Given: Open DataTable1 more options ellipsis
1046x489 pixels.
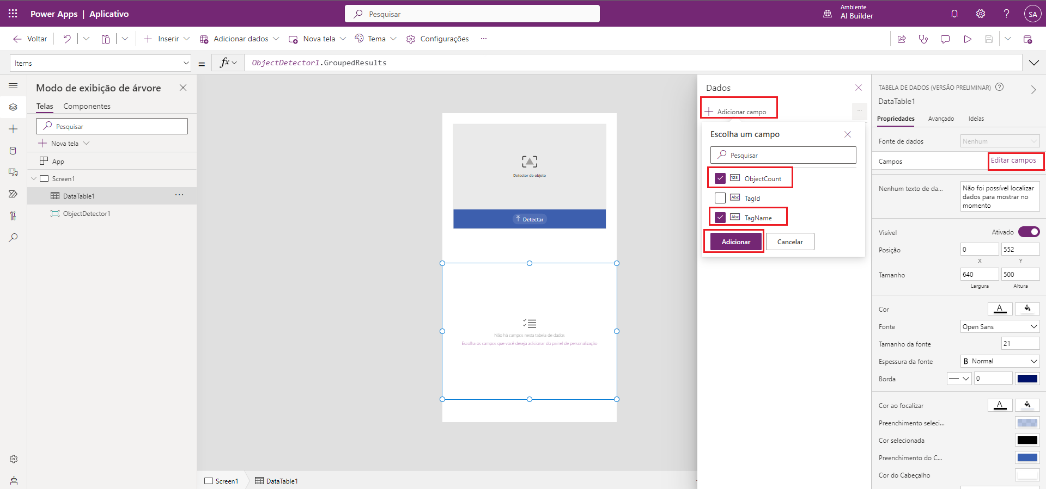Looking at the screenshot, I should point(179,195).
